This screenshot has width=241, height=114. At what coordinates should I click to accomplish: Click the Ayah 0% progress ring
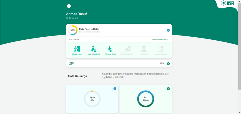(x=92, y=99)
